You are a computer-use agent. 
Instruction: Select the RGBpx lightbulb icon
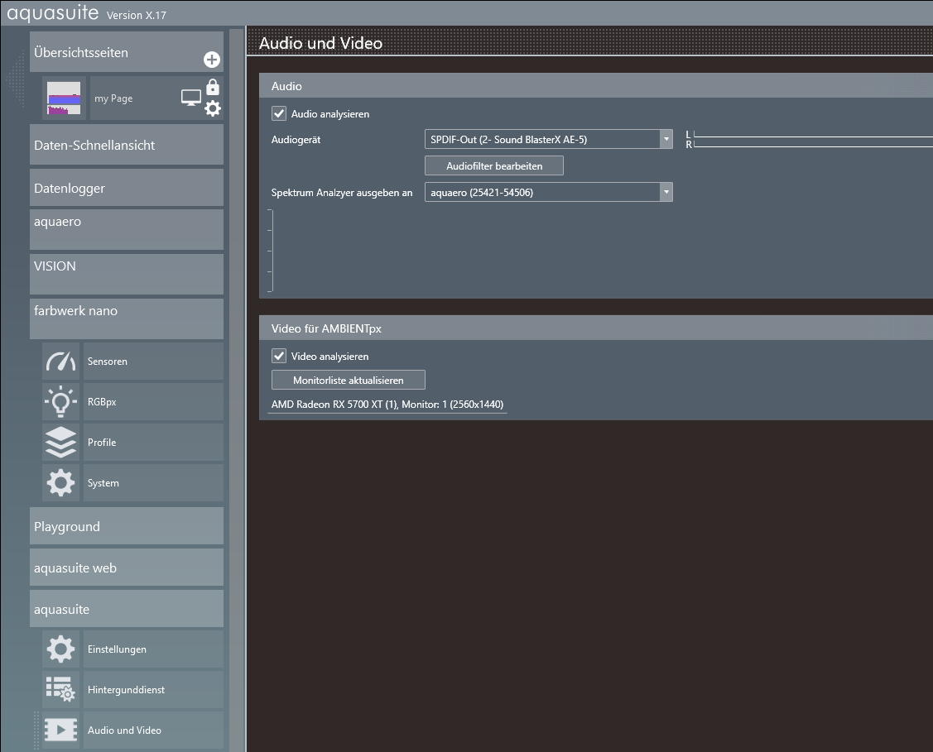pyautogui.click(x=60, y=402)
